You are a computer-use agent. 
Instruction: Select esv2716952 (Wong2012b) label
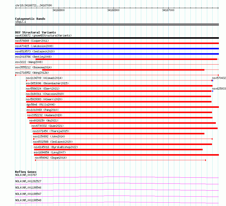(32, 73)
